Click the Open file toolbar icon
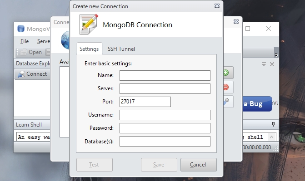The image size is (305, 181). 23,52
